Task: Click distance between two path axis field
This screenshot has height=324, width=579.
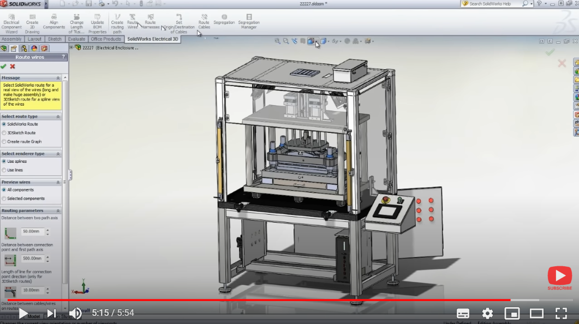Action: 33,231
